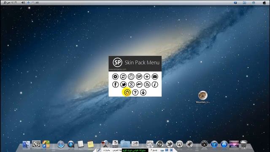Open the Apple logo menu in top bar
Viewport: 270px width, 152px height.
[265, 3]
